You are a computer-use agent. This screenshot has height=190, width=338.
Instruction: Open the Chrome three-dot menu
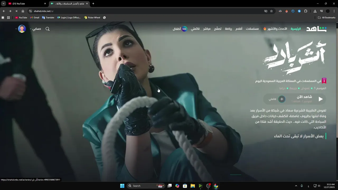click(334, 11)
